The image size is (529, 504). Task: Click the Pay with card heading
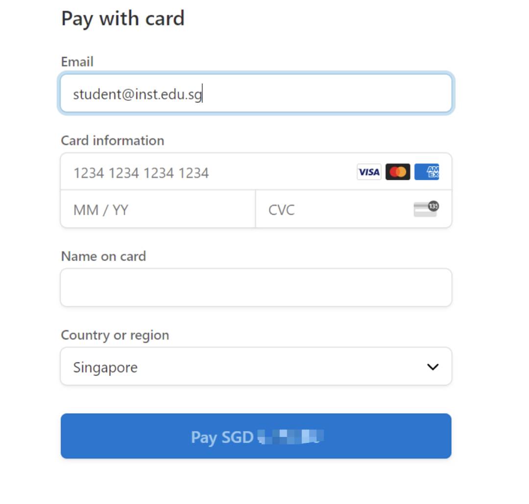point(123,19)
